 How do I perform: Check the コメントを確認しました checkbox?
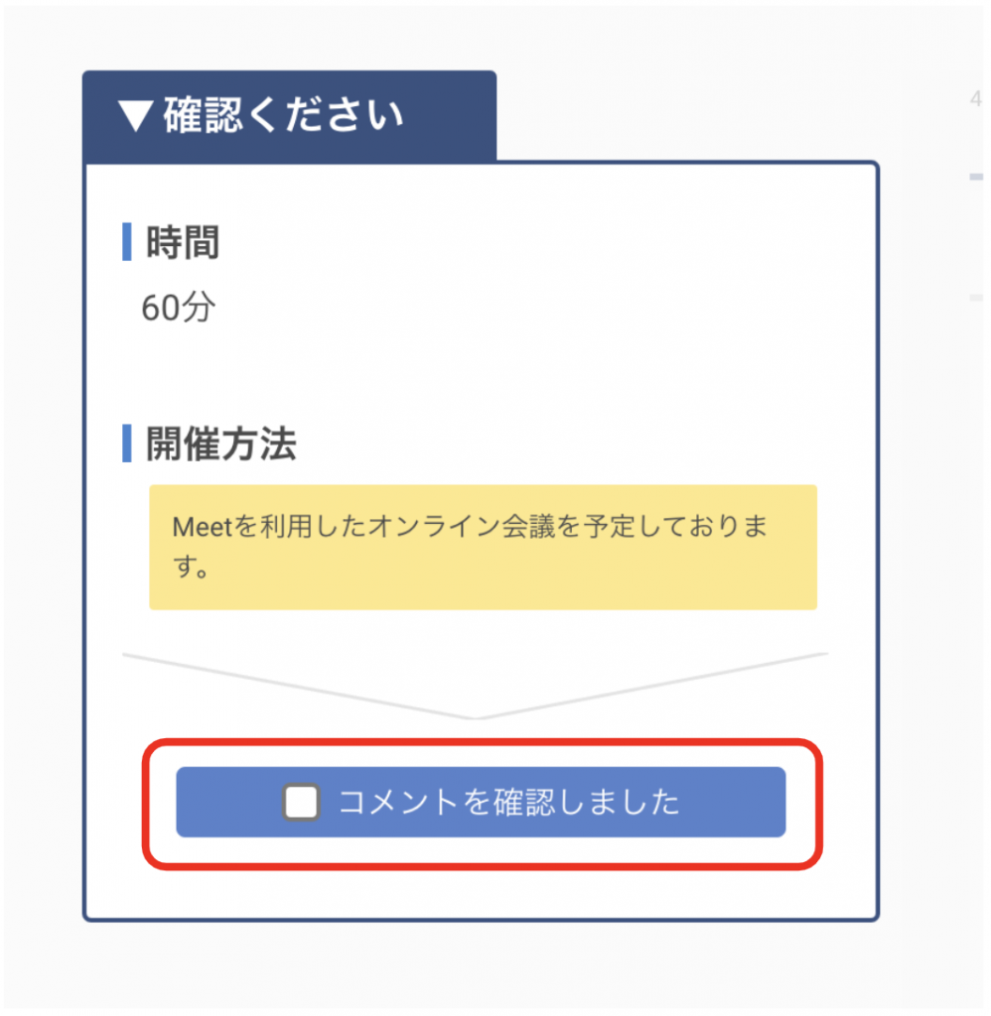301,802
